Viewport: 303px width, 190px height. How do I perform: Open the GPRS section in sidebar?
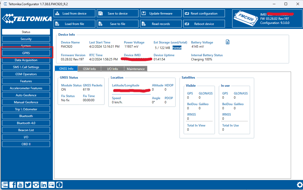pos(26,53)
